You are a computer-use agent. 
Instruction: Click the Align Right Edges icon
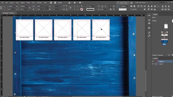tap(155, 6)
